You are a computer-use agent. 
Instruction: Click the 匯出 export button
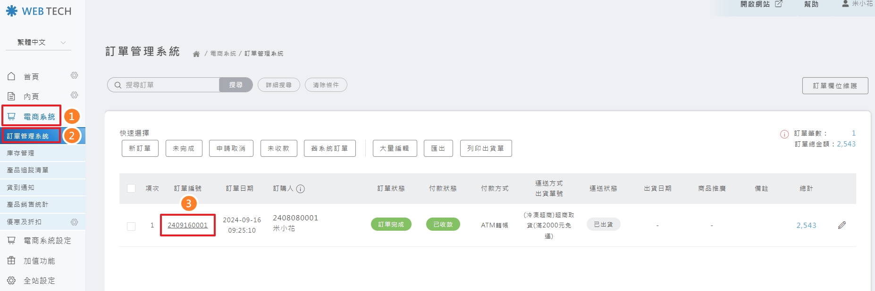pos(438,148)
